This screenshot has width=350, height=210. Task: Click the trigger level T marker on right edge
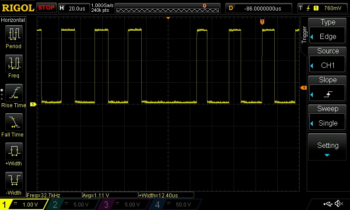click(x=304, y=88)
